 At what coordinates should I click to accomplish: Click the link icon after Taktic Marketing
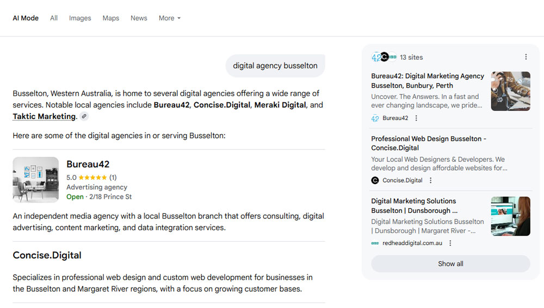(84, 116)
